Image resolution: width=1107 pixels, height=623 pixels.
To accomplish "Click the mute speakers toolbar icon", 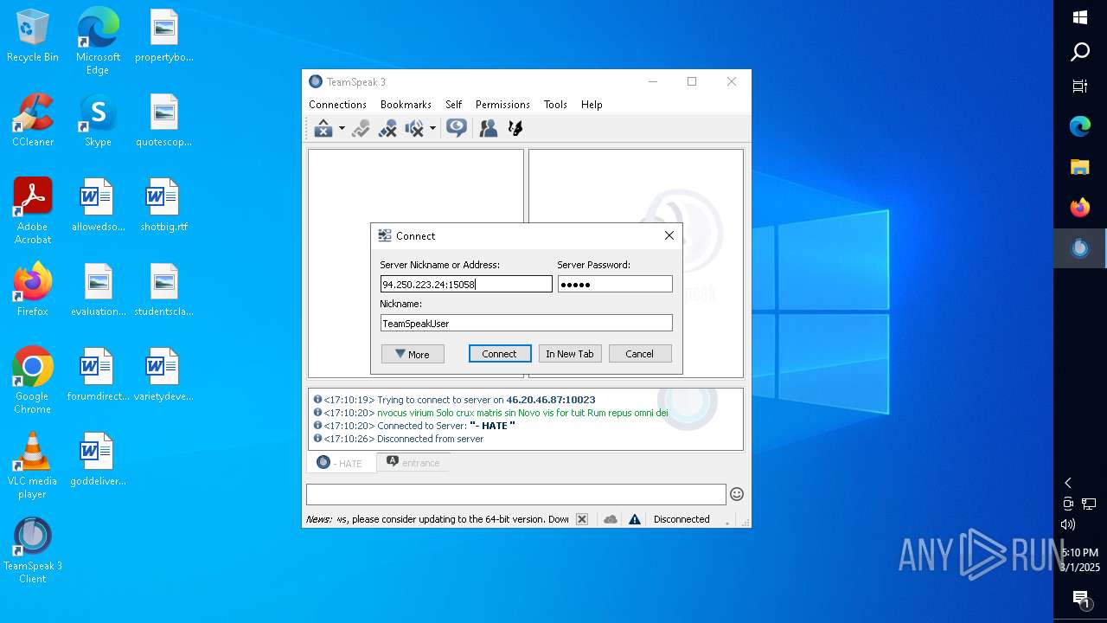I will point(415,129).
